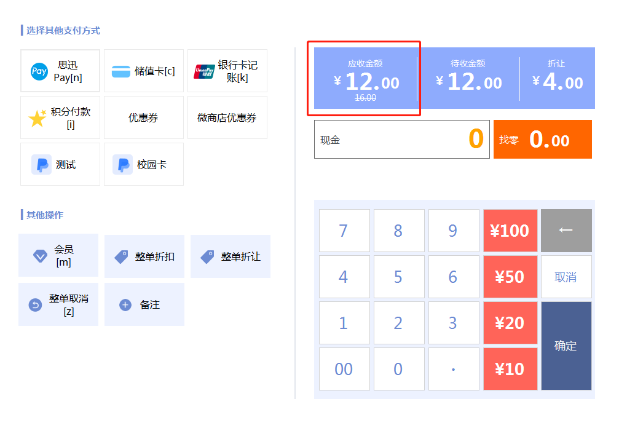Choose the 校园卡 payment icon
This screenshot has width=619, height=428.
[x=123, y=164]
